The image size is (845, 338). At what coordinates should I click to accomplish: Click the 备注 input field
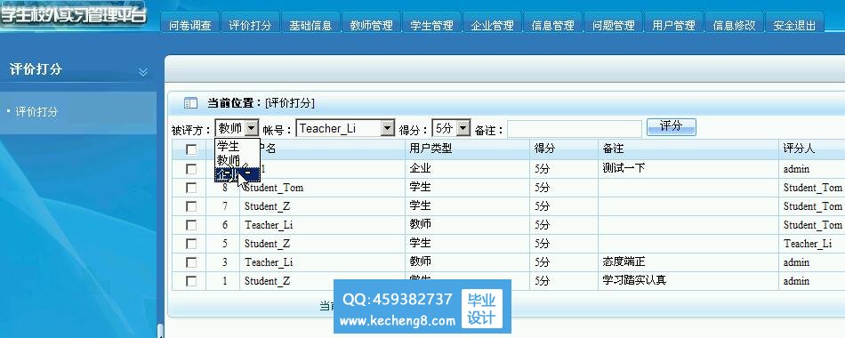coord(575,129)
